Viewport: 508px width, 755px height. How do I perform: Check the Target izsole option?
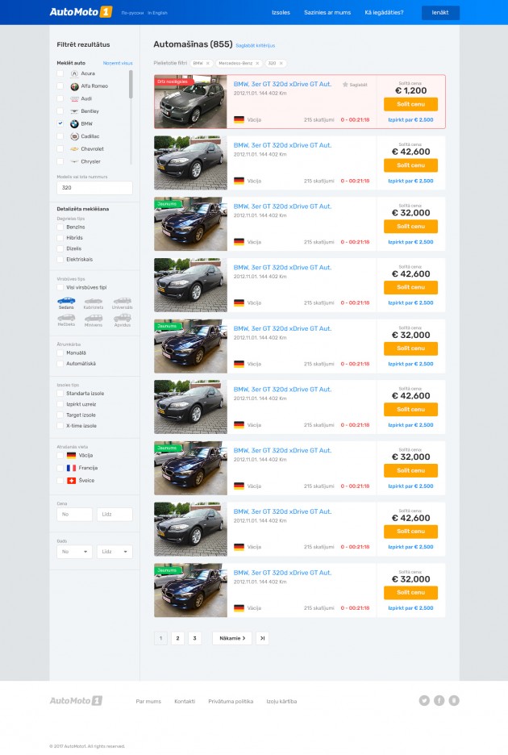pyautogui.click(x=60, y=415)
